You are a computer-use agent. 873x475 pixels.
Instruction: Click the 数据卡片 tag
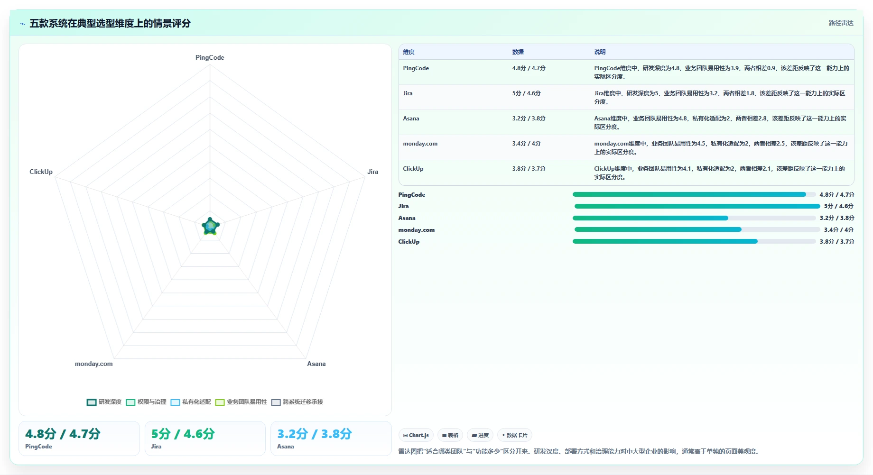[515, 435]
